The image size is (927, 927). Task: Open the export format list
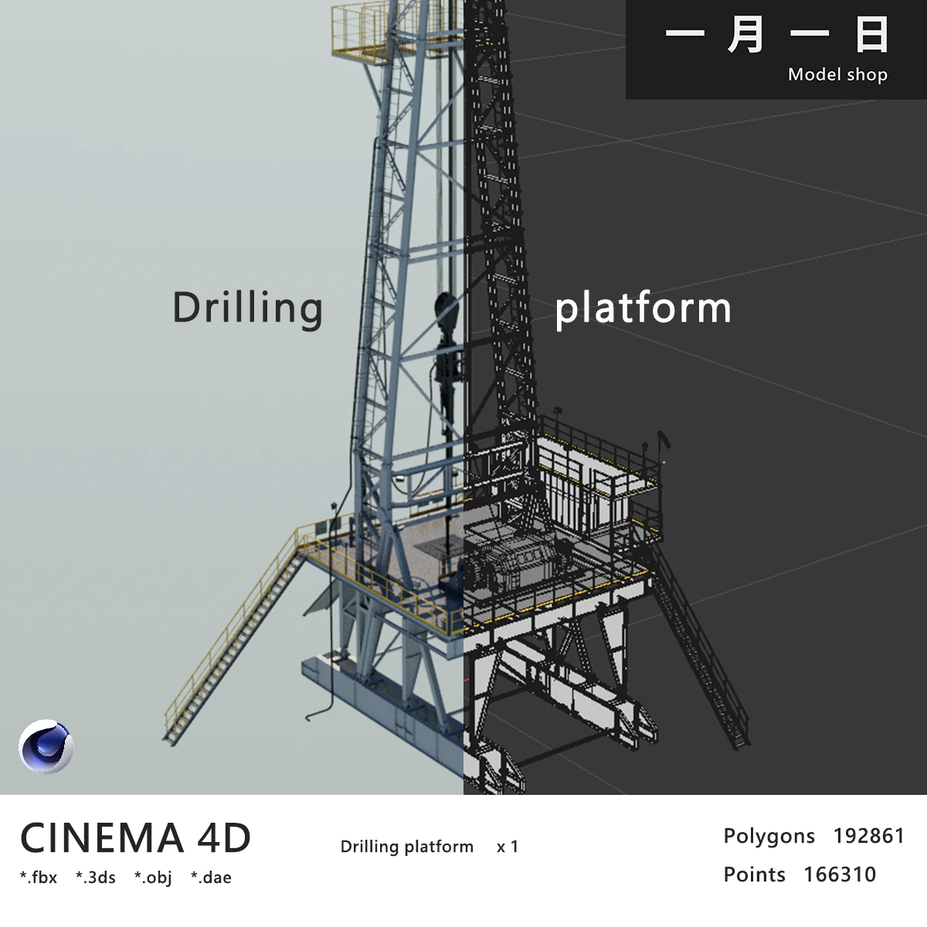(127, 878)
